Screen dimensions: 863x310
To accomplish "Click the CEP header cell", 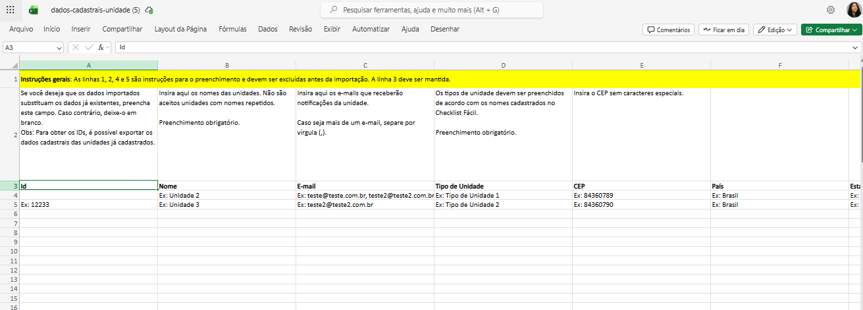I will tap(641, 186).
